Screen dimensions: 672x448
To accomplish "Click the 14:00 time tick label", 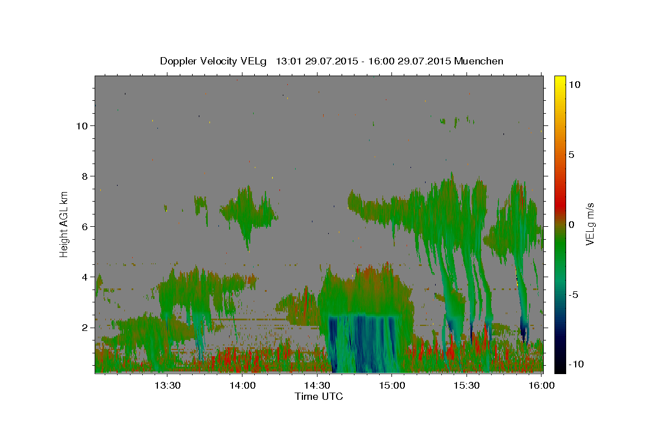I will click(x=242, y=385).
